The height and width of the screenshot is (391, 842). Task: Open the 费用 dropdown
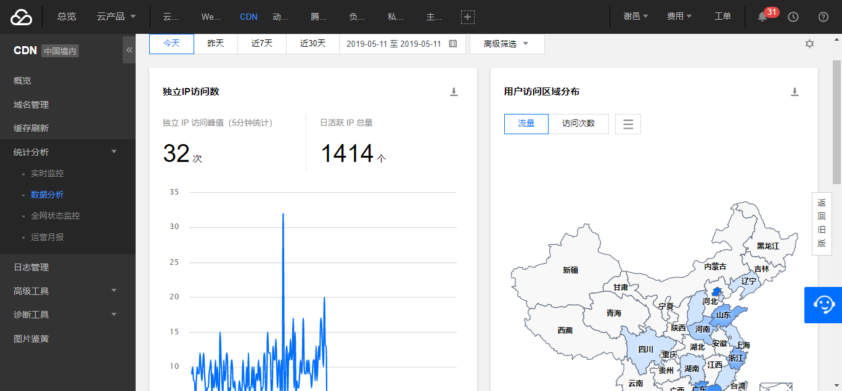click(x=679, y=17)
